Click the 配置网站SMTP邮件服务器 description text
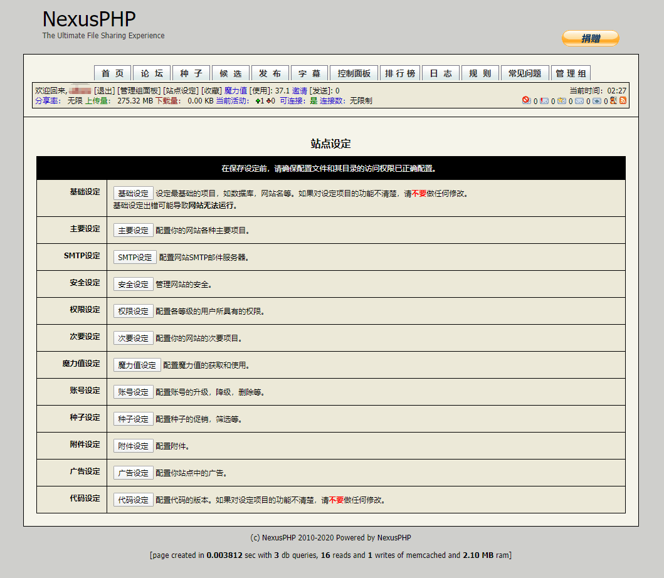 pyautogui.click(x=203, y=258)
